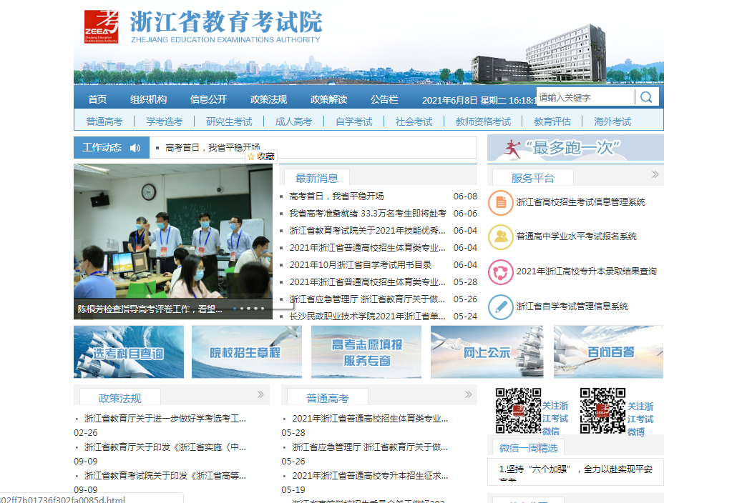This screenshot has height=503, width=742.
Task: Open 信息公开 in the main navigation
Action: pos(208,99)
